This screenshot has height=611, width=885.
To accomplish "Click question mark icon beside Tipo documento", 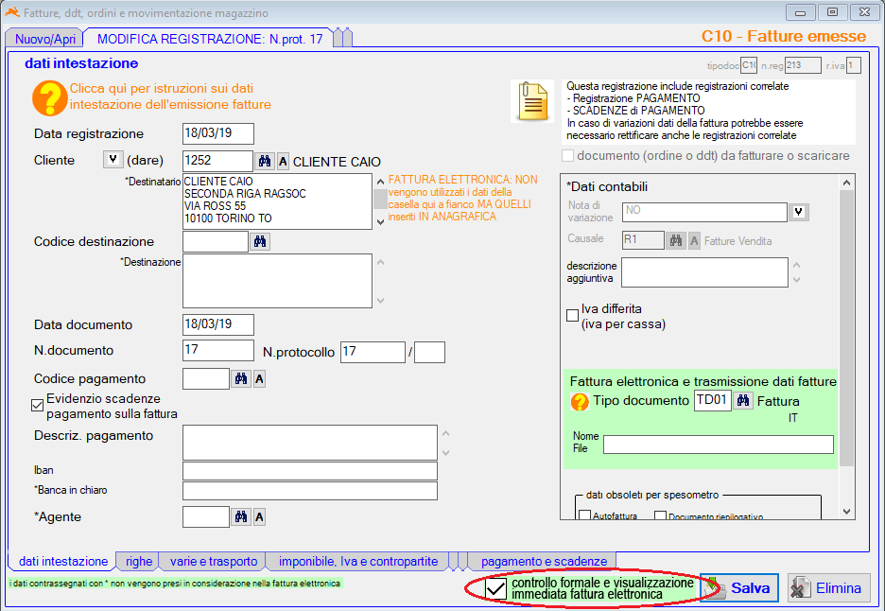I will 580,402.
